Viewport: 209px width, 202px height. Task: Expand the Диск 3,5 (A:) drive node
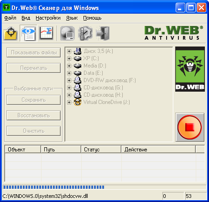(69, 51)
